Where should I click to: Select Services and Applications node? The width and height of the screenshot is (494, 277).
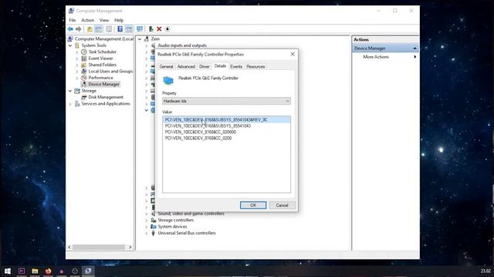click(x=106, y=104)
